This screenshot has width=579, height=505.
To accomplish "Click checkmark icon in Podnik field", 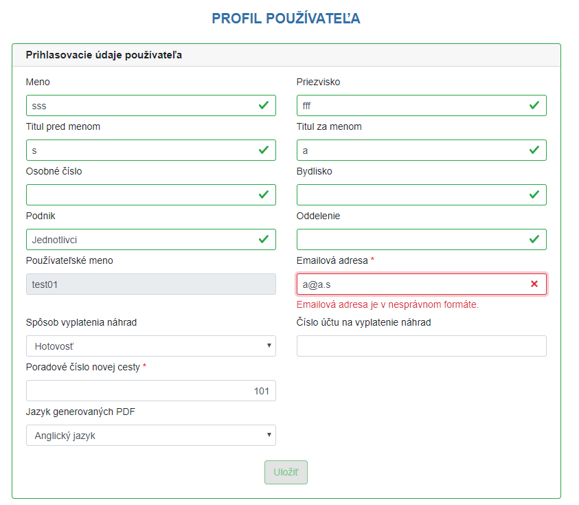I will point(264,240).
